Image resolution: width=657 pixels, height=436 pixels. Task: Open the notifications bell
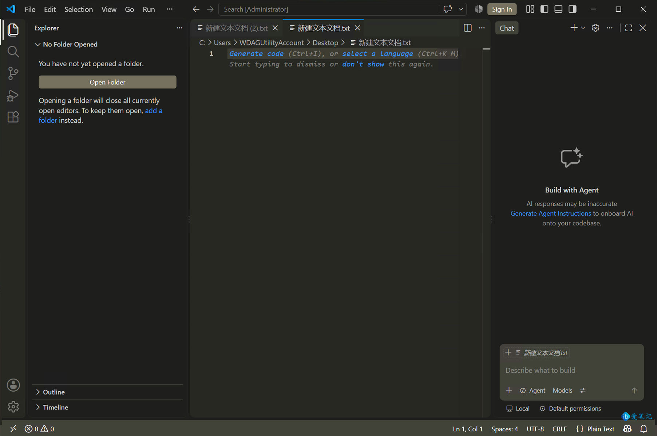644,429
